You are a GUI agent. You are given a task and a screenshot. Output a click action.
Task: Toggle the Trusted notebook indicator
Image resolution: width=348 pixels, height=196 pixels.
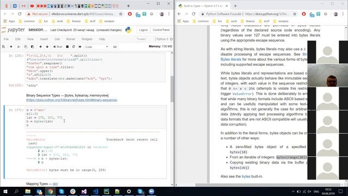pyautogui.click(x=141, y=39)
